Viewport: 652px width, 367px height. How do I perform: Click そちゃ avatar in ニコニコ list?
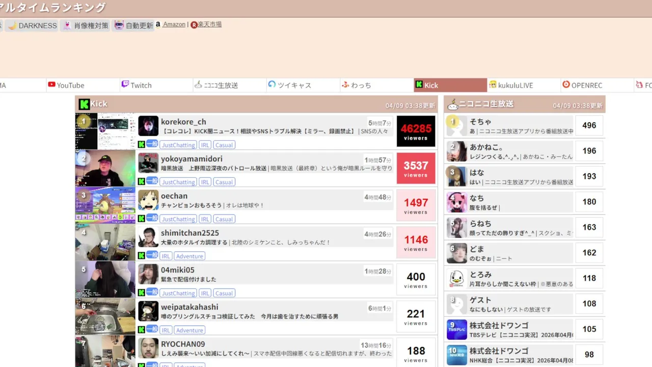(x=457, y=126)
